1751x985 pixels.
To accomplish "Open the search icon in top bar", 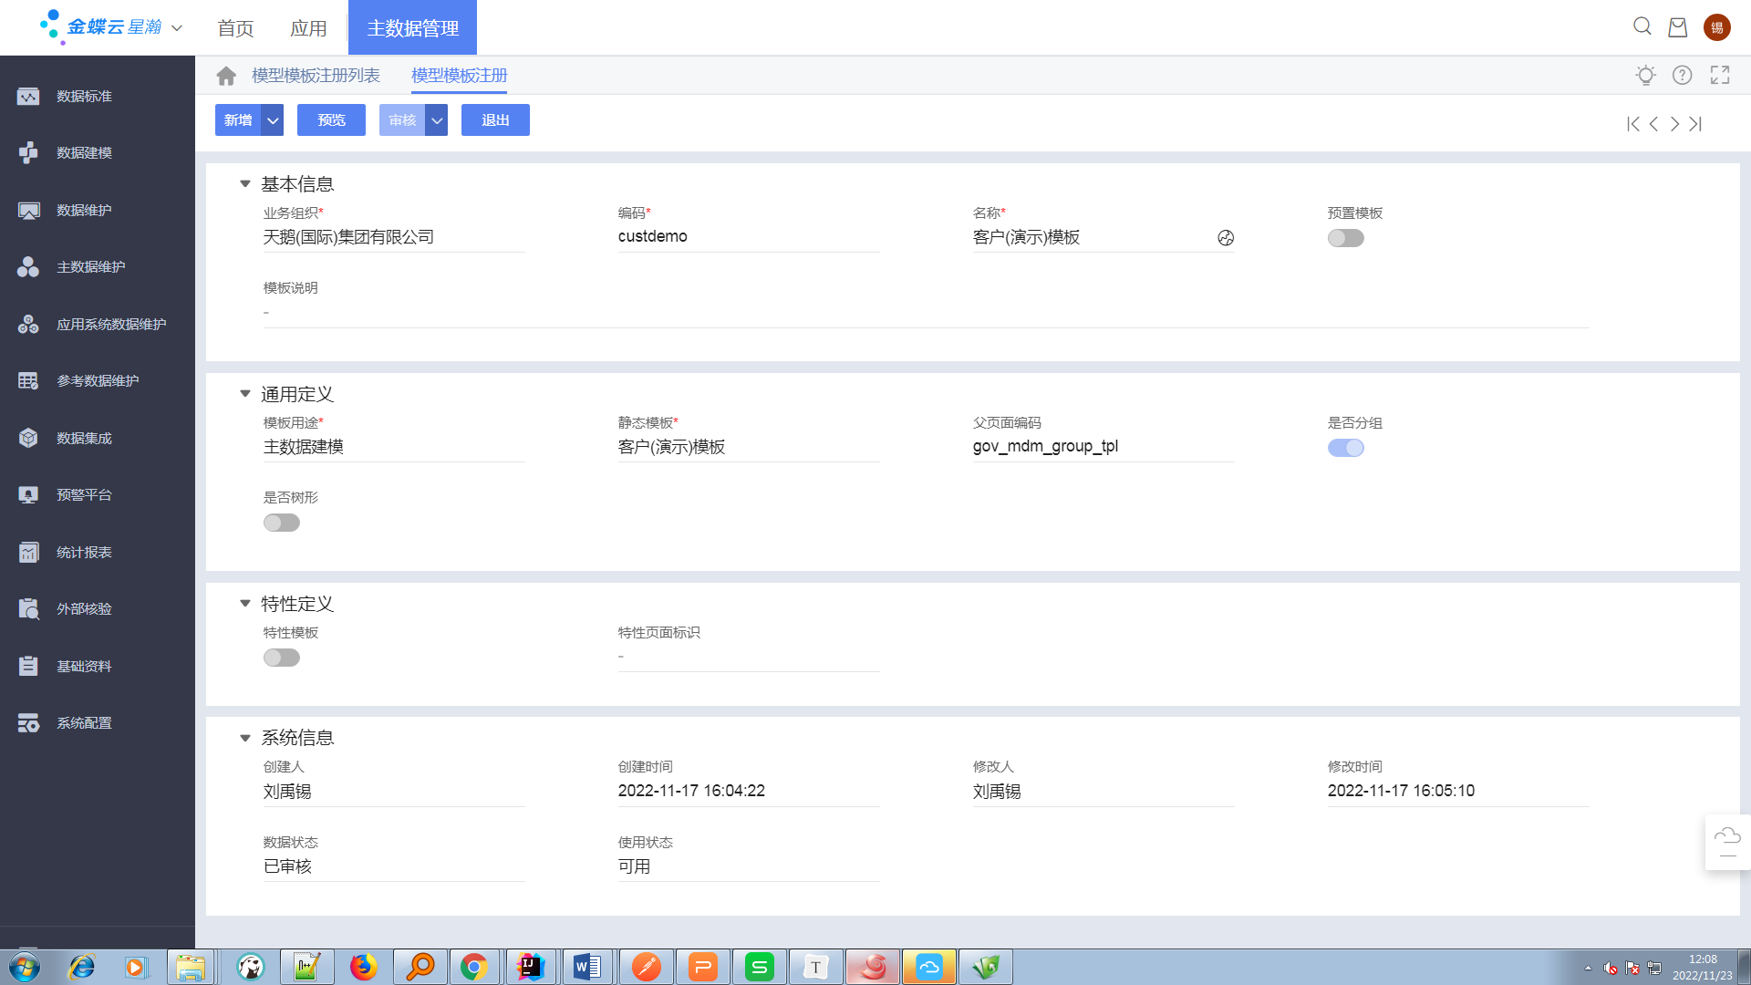I will [1642, 26].
